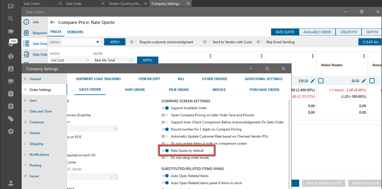Switch to the Ship Order settings tab
The height and width of the screenshot is (189, 382).
[x=135, y=90]
